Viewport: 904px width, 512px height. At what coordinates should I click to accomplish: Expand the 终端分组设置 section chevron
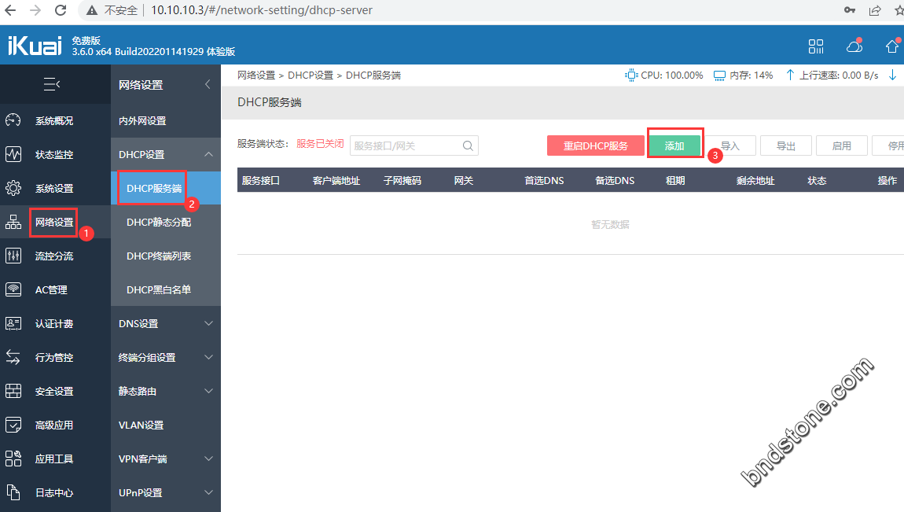[x=208, y=358]
